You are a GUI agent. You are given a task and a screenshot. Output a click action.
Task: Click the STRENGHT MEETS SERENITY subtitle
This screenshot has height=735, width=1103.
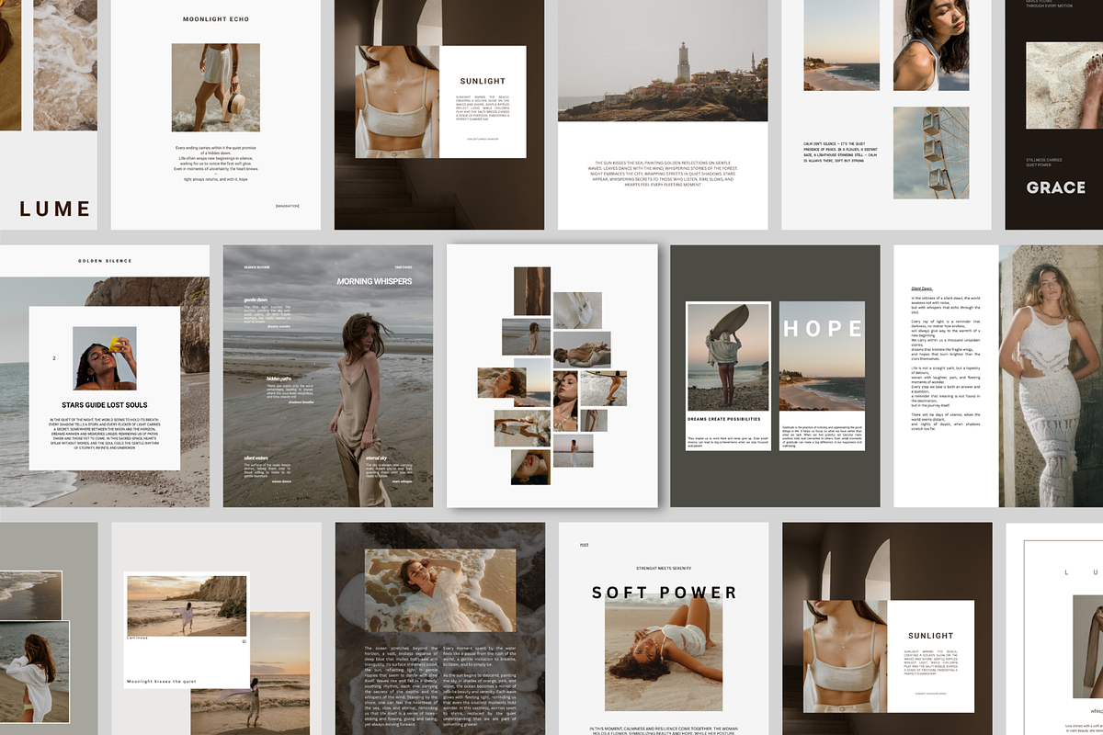(664, 569)
